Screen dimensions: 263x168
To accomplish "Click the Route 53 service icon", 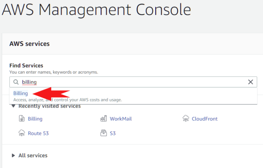I will click(21, 133).
